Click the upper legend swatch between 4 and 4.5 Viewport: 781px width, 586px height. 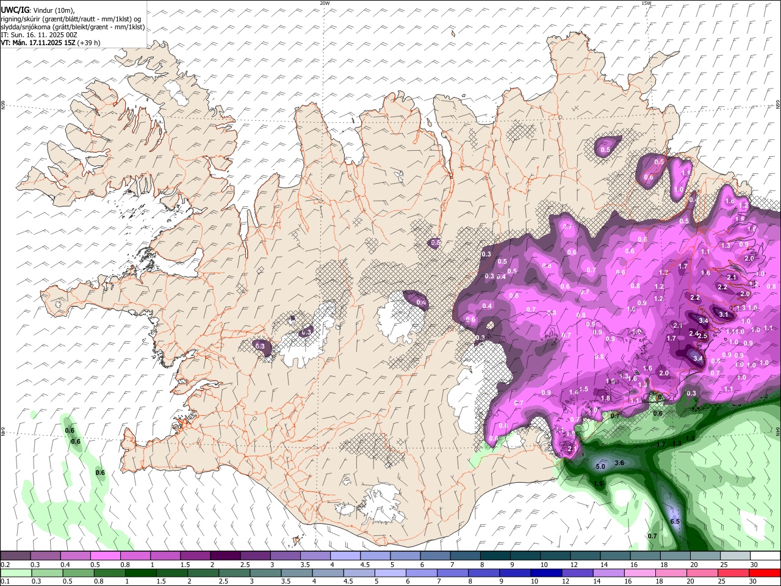[x=345, y=556]
